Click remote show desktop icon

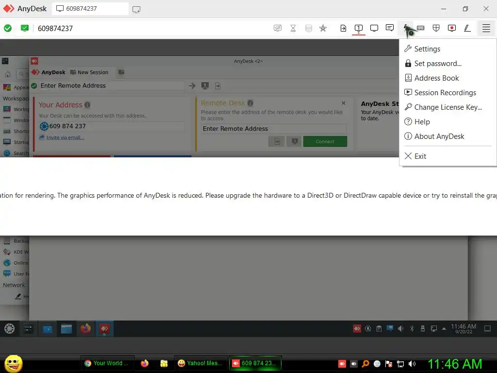(x=487, y=329)
